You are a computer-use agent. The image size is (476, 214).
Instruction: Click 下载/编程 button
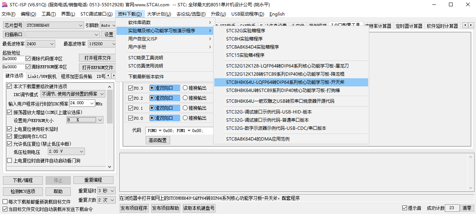coord(23,180)
